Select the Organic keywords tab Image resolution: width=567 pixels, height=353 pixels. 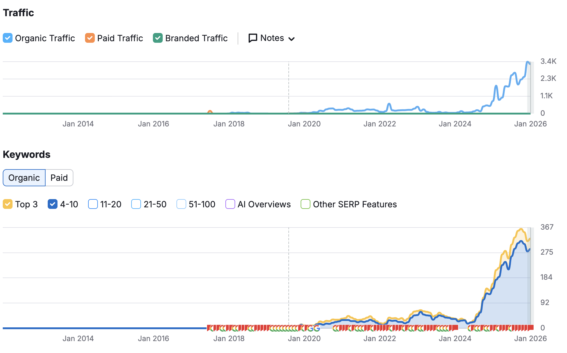tap(24, 178)
